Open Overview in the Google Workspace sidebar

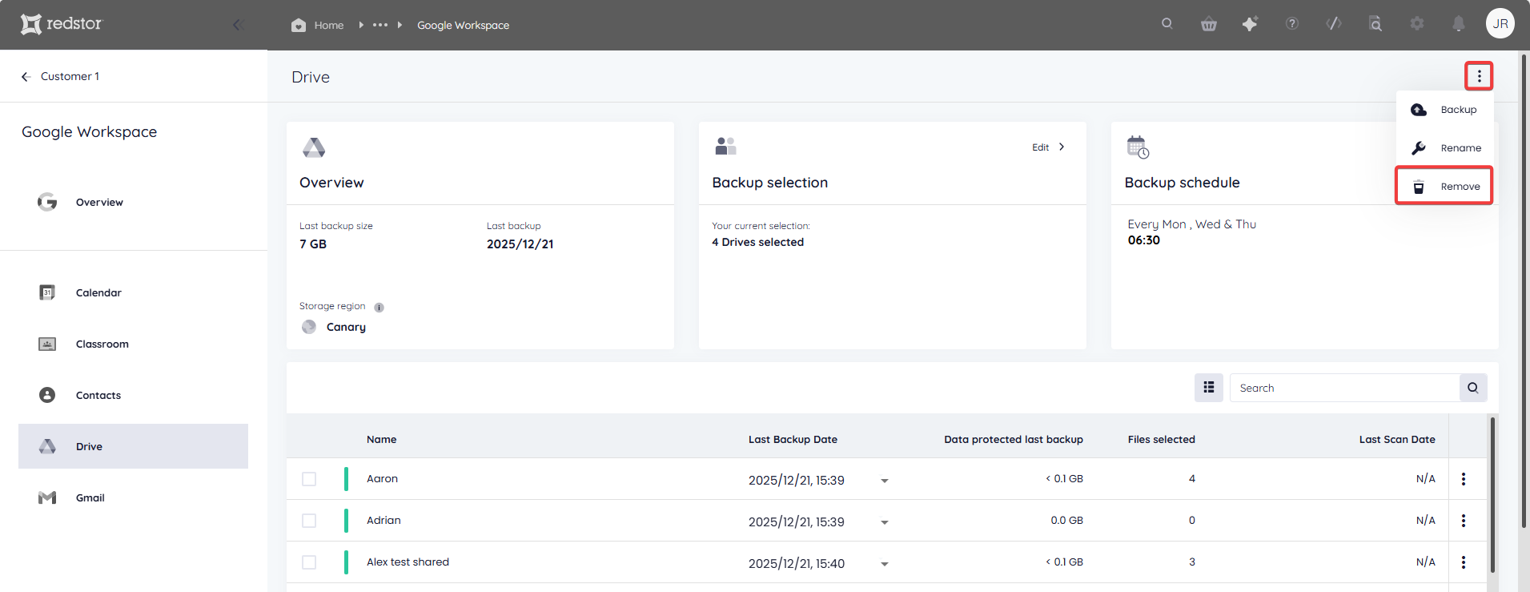133,202
